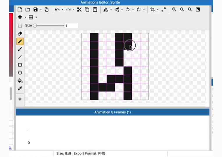222x157 pixels.
Task: Click the import file icon
Action: pos(47,10)
